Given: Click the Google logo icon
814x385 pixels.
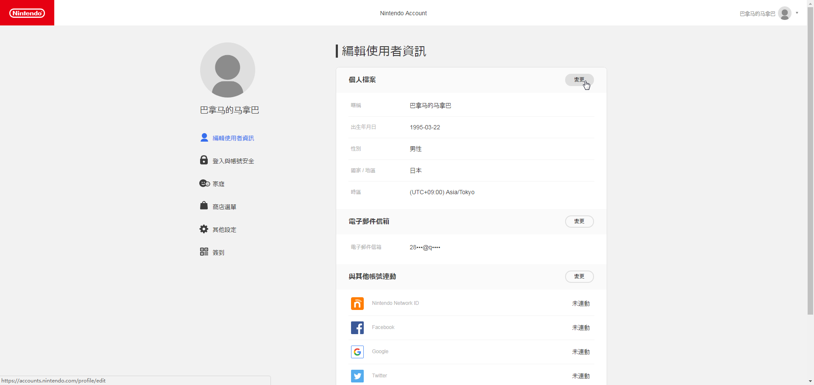Looking at the screenshot, I should click(357, 352).
